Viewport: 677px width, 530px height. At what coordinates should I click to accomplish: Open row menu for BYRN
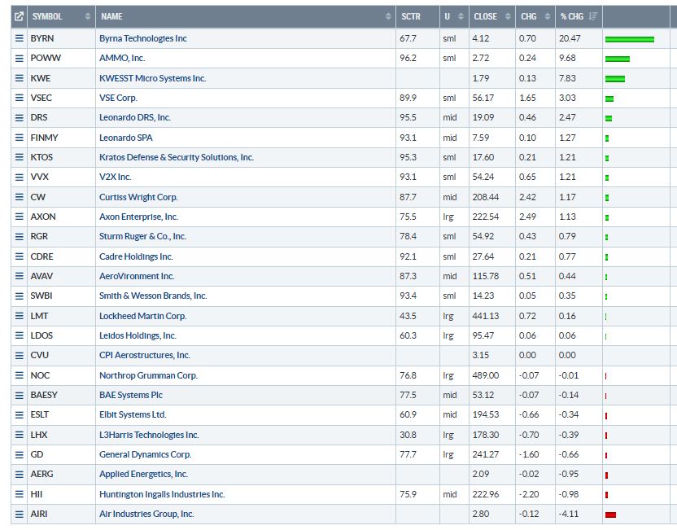(19, 38)
